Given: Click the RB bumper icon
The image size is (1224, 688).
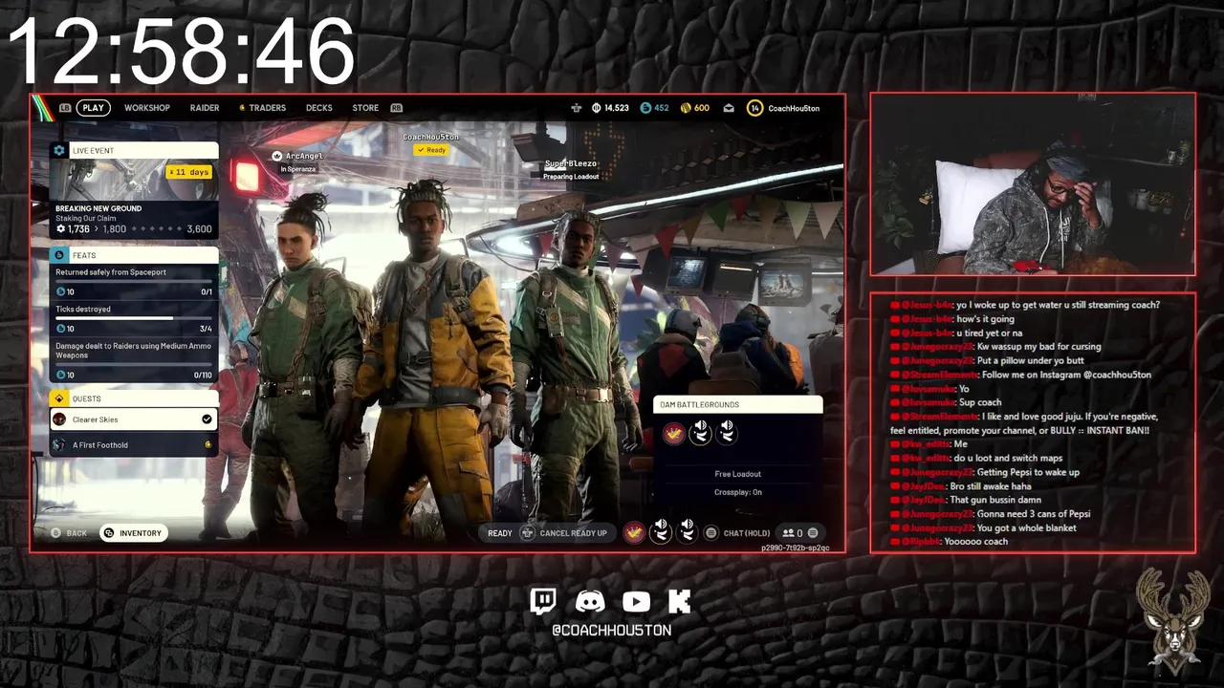Looking at the screenshot, I should click(x=396, y=108).
